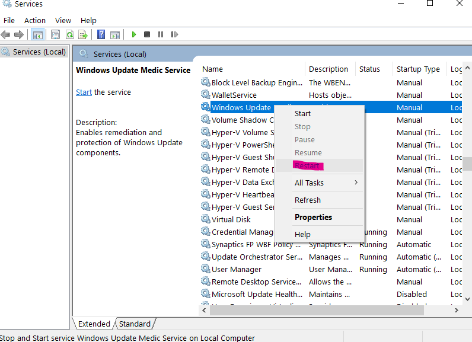Select the Update Orchestrator Service row
472x342 pixels.
(331, 257)
